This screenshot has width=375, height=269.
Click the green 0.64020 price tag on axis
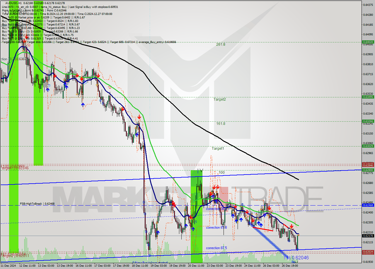pyautogui.click(x=368, y=42)
